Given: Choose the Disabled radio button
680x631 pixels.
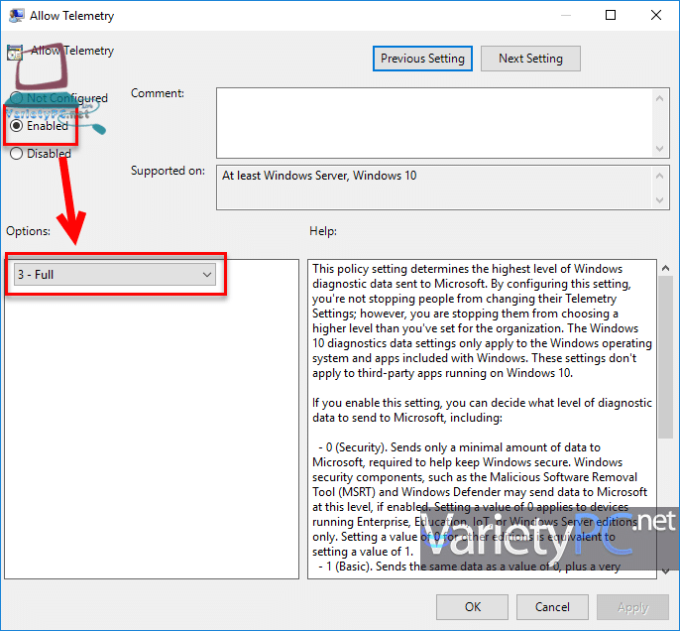Looking at the screenshot, I should pos(17,154).
